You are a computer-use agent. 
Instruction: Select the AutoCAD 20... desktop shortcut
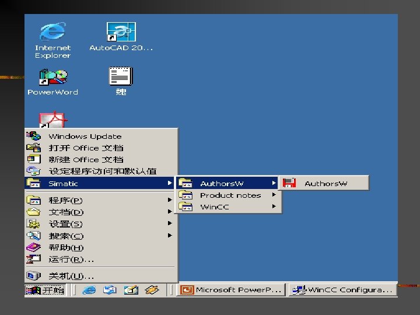121,37
